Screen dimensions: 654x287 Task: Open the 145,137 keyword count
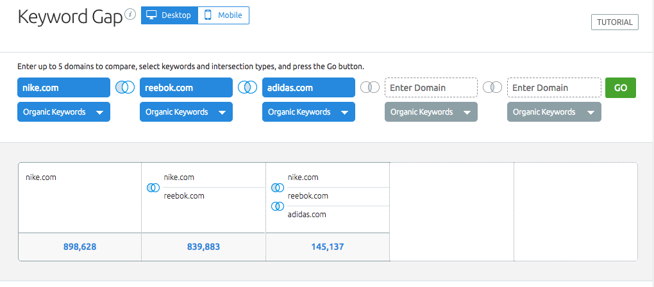pyautogui.click(x=328, y=247)
